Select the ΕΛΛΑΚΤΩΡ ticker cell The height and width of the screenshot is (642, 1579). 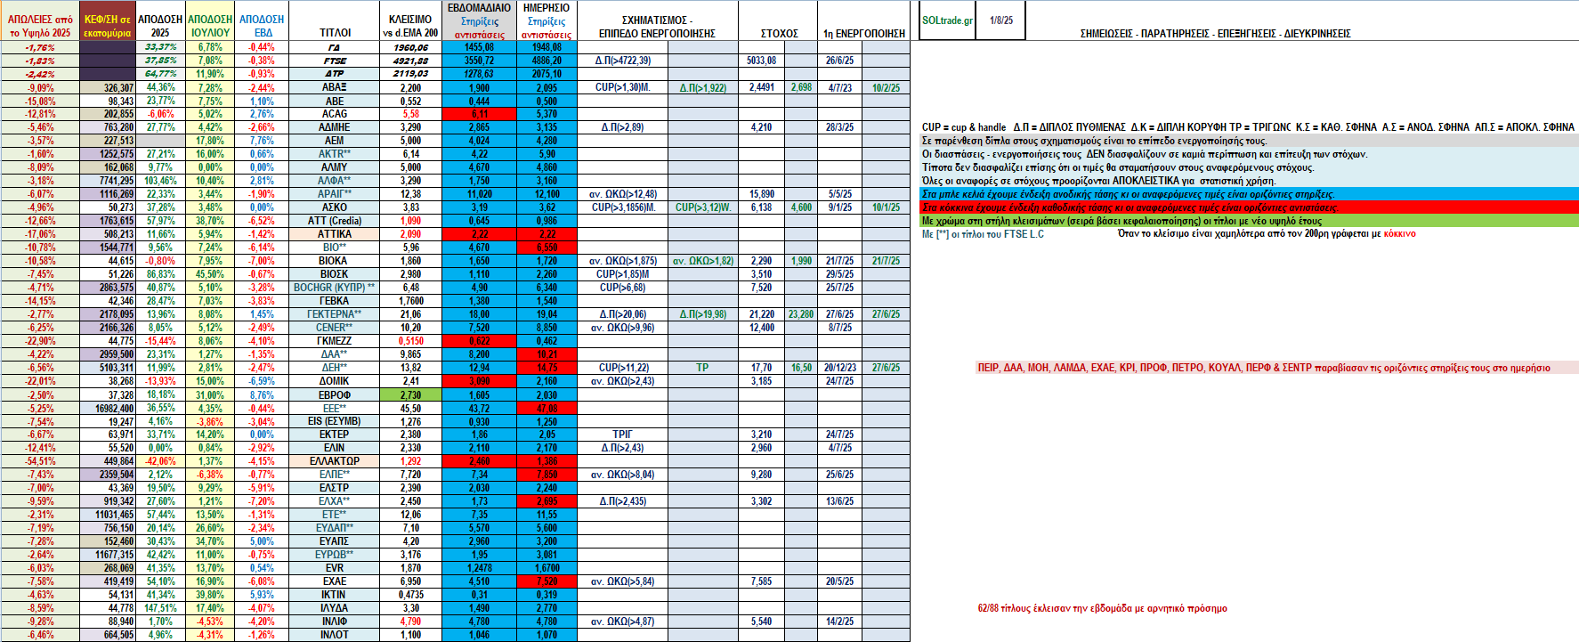335,461
